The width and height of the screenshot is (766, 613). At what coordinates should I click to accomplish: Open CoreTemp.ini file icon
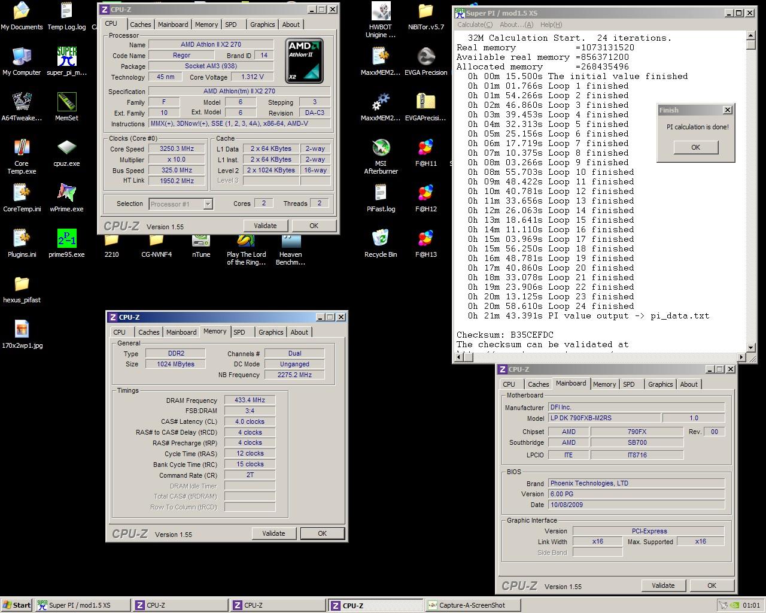coord(22,198)
